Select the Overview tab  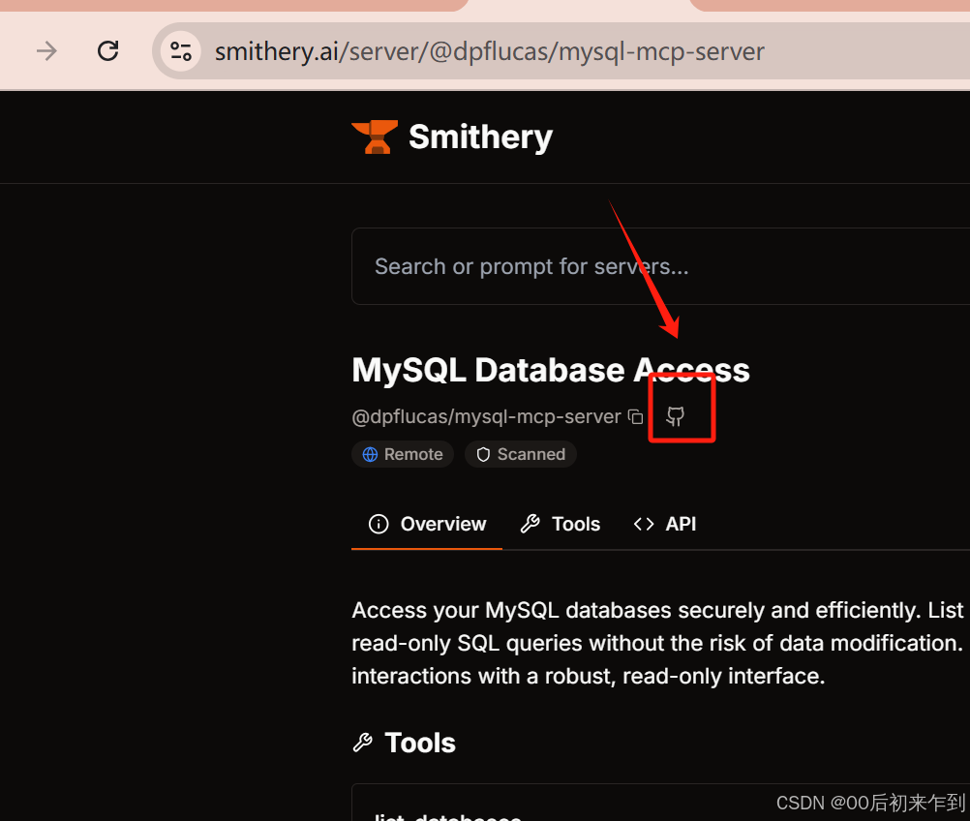coord(426,524)
